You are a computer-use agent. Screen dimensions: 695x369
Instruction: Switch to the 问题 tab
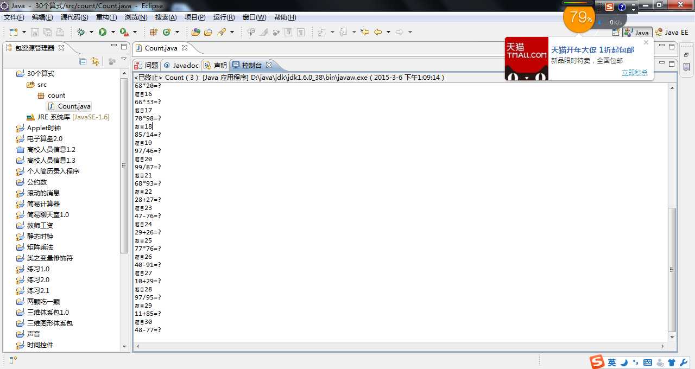[x=147, y=65]
